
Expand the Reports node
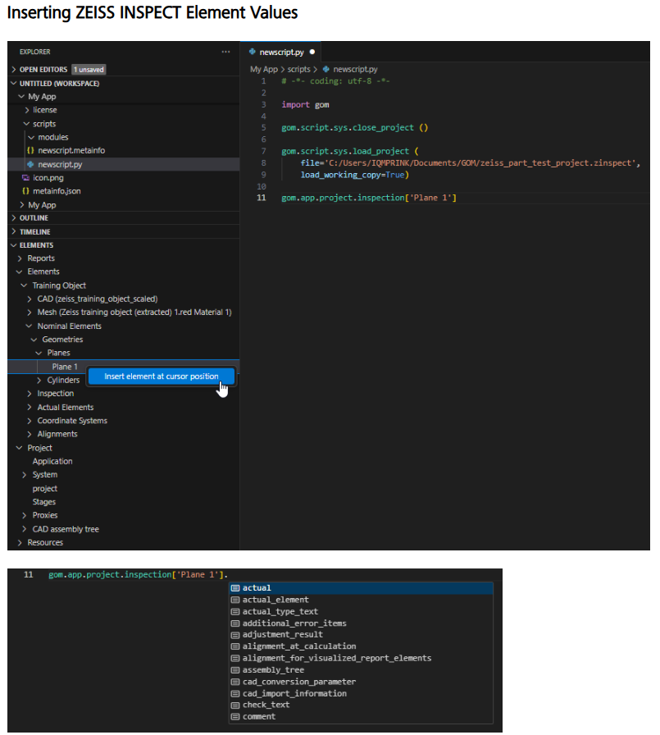[x=20, y=258]
